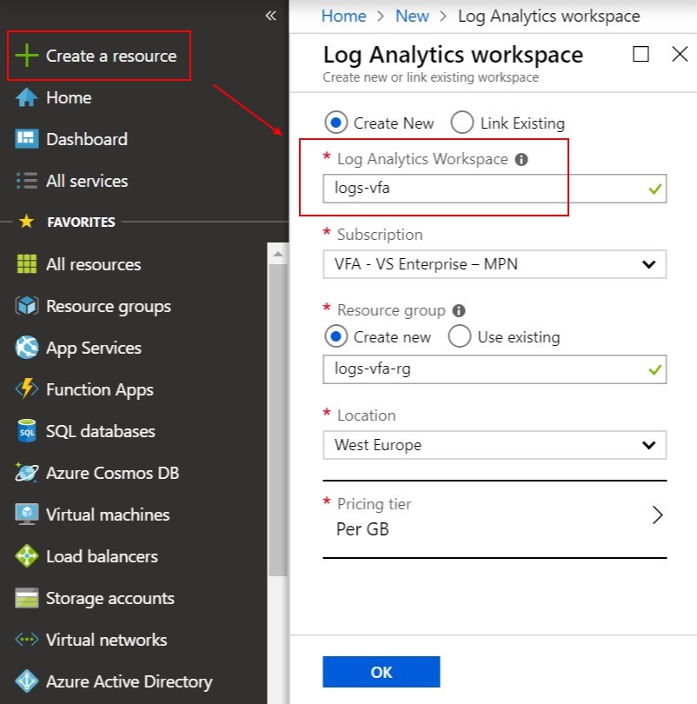Select the Link Existing radio button
This screenshot has height=704, width=697.
pyautogui.click(x=462, y=123)
